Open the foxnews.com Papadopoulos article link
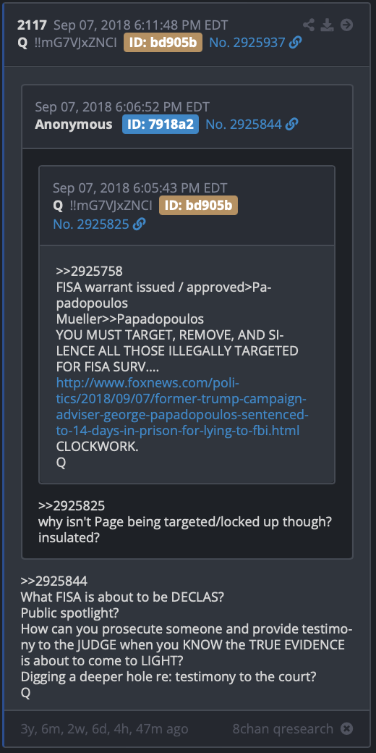The height and width of the screenshot is (753, 376). point(182,407)
